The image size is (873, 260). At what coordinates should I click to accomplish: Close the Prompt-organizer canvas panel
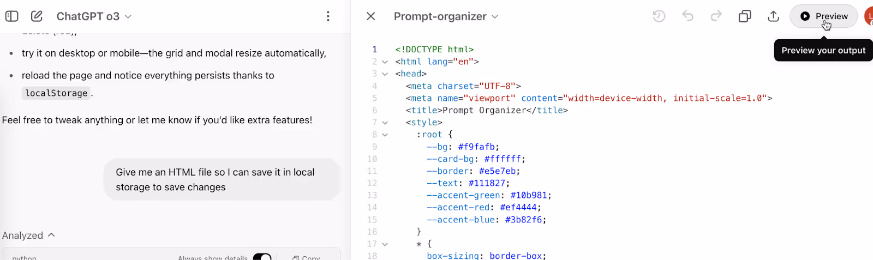coord(371,16)
